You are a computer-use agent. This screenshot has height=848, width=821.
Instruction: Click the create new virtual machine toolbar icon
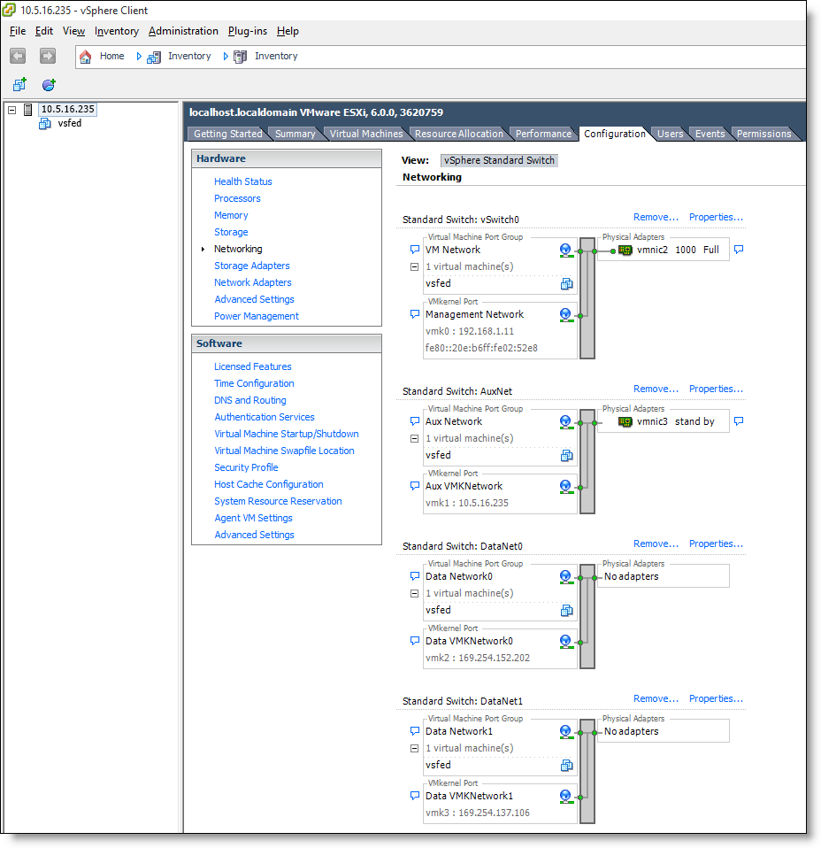tap(19, 85)
